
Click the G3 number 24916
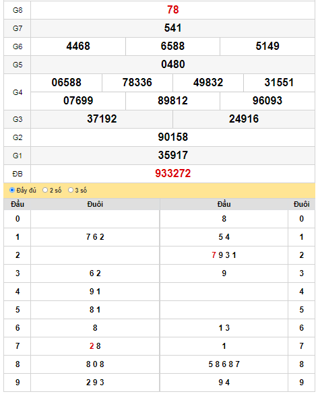244,119
